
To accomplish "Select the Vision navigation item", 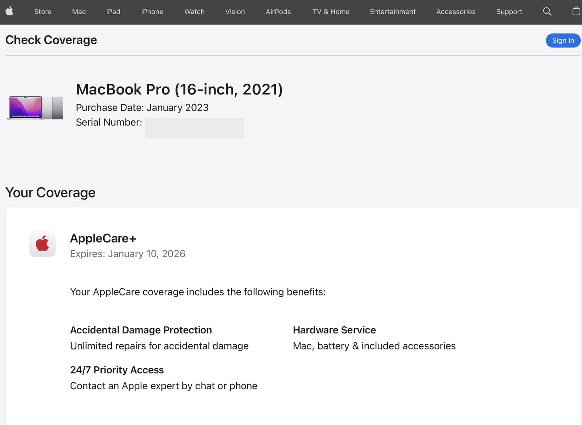I will [x=235, y=12].
